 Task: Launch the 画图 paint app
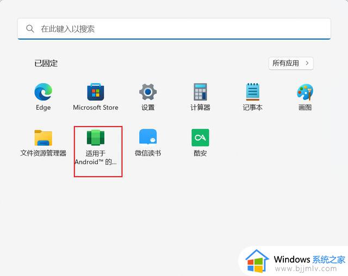coord(305,92)
